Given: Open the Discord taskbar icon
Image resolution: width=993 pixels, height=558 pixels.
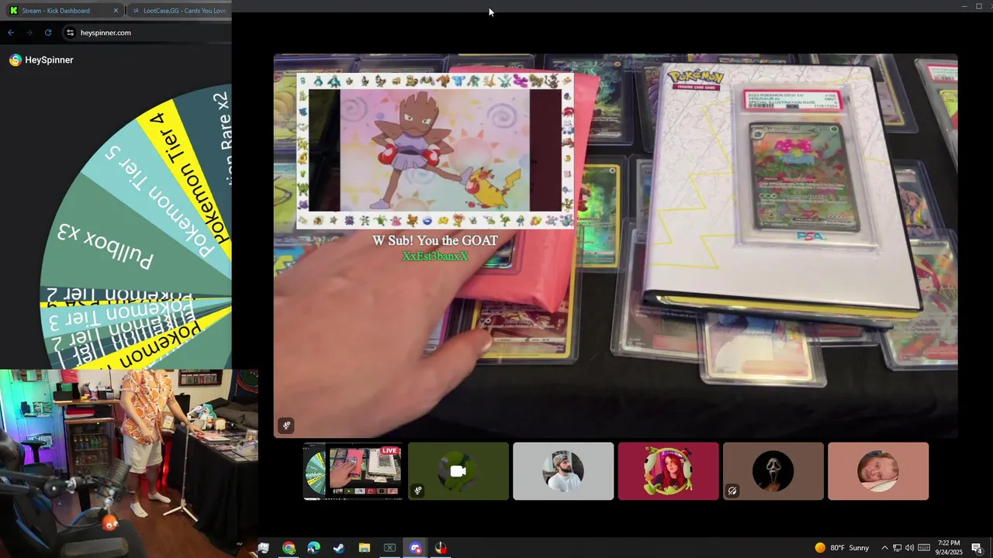Looking at the screenshot, I should click(x=416, y=548).
